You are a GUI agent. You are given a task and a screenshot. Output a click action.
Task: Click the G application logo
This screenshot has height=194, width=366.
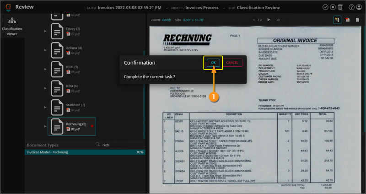pyautogui.click(x=8, y=7)
